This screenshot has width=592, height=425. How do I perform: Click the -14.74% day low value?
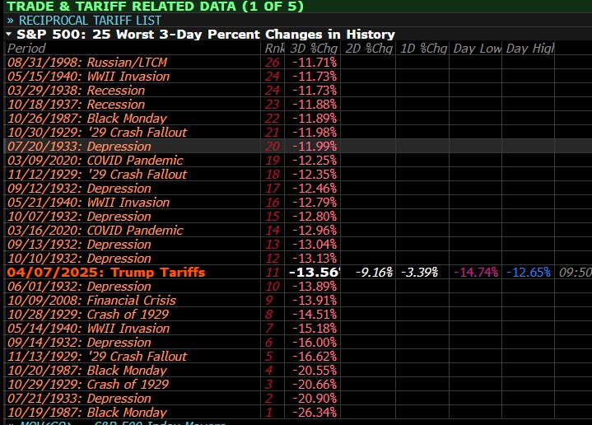coord(476,273)
